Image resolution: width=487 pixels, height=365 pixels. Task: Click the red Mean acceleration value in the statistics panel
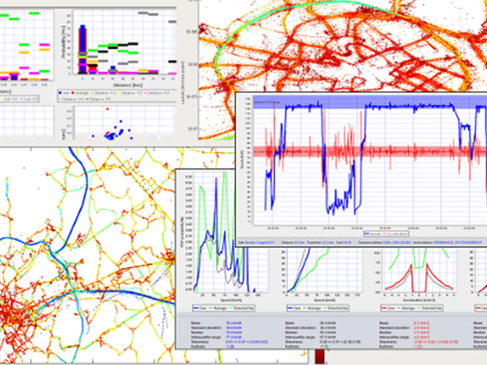pyautogui.click(x=421, y=323)
